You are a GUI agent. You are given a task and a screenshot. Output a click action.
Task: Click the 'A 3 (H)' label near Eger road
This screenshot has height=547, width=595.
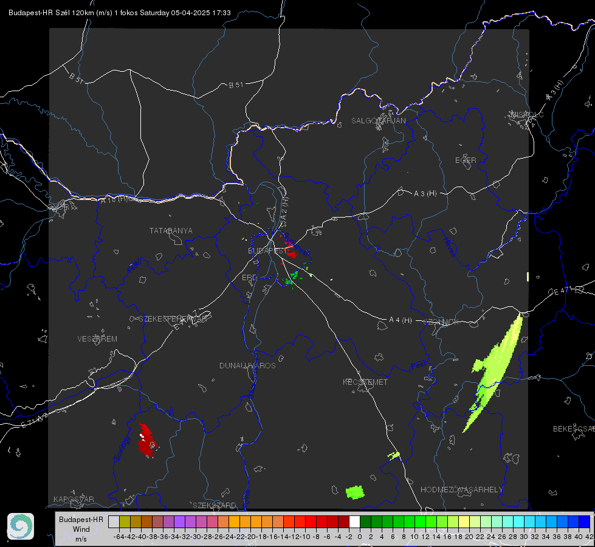click(x=425, y=194)
